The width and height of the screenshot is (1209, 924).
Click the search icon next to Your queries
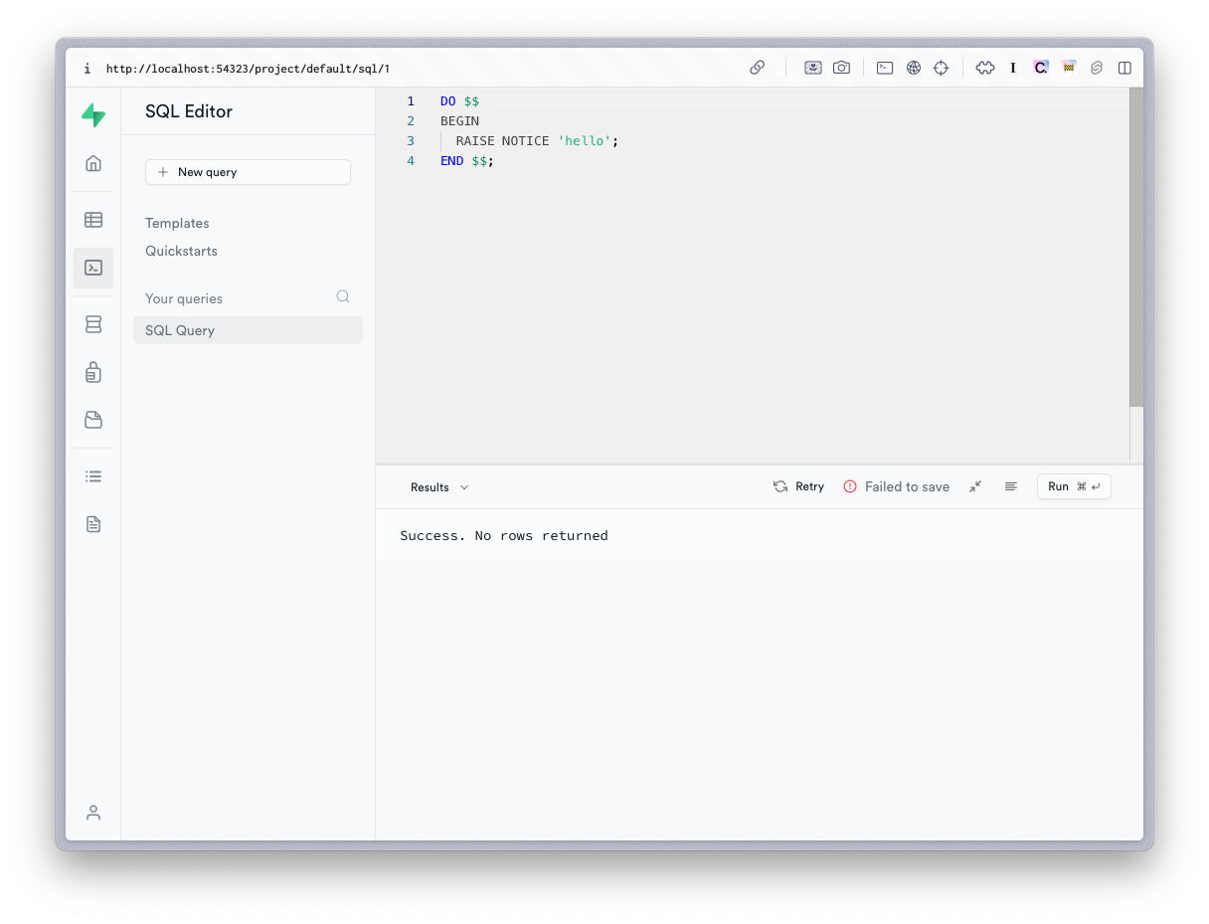pyautogui.click(x=343, y=296)
